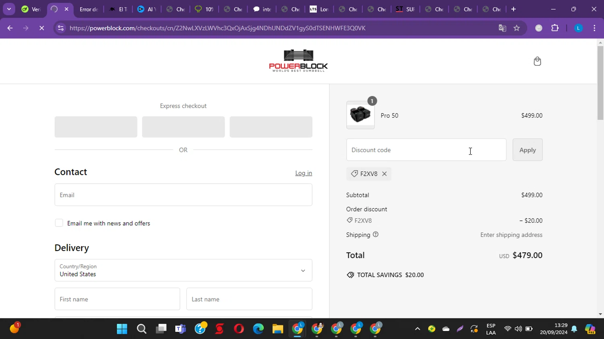This screenshot has height=339, width=604.
Task: Focus the First name field
Action: point(117,299)
